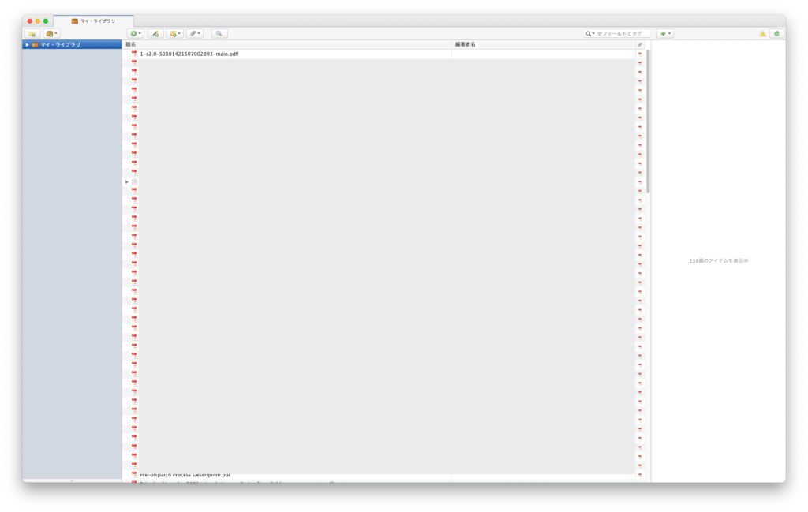808x512 pixels.
Task: Click the Add Attachment paperclip button
Action: pyautogui.click(x=195, y=34)
